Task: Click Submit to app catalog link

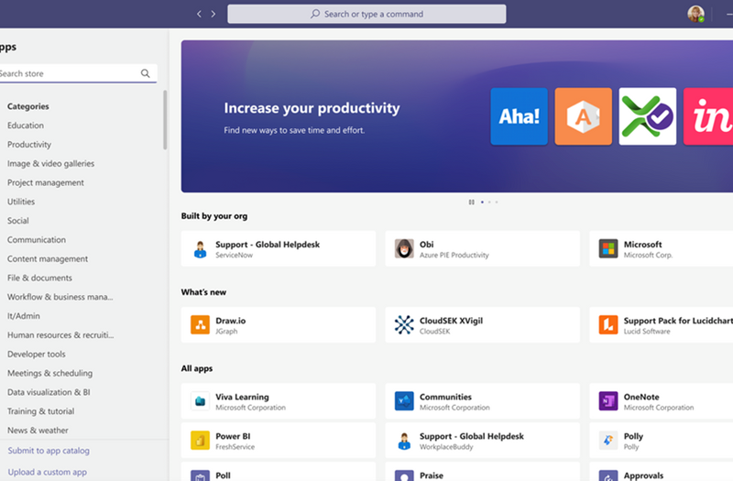Action: pos(49,451)
